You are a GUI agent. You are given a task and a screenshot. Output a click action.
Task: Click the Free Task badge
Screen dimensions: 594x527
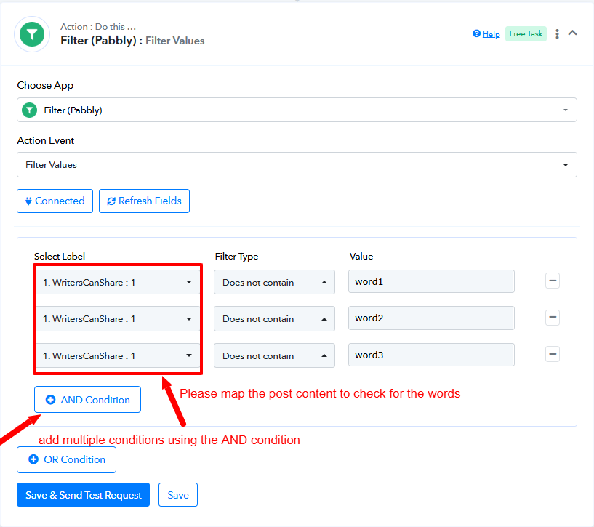click(526, 33)
